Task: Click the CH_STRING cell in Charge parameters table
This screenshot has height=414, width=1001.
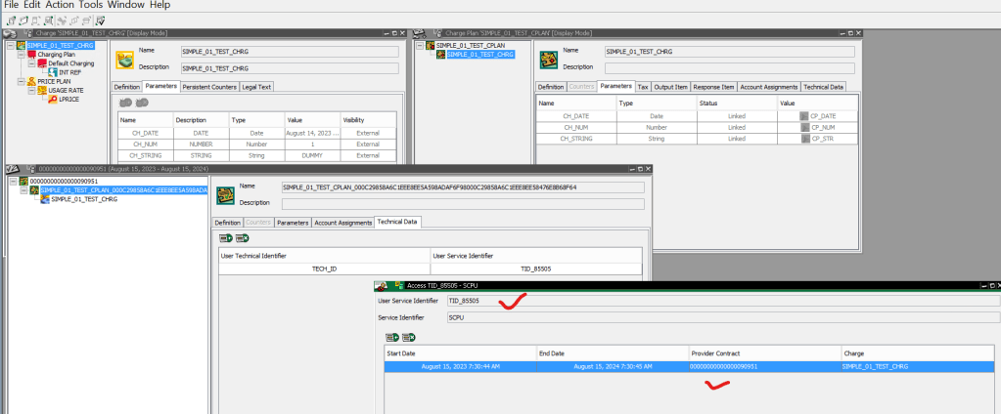Action: click(146, 155)
